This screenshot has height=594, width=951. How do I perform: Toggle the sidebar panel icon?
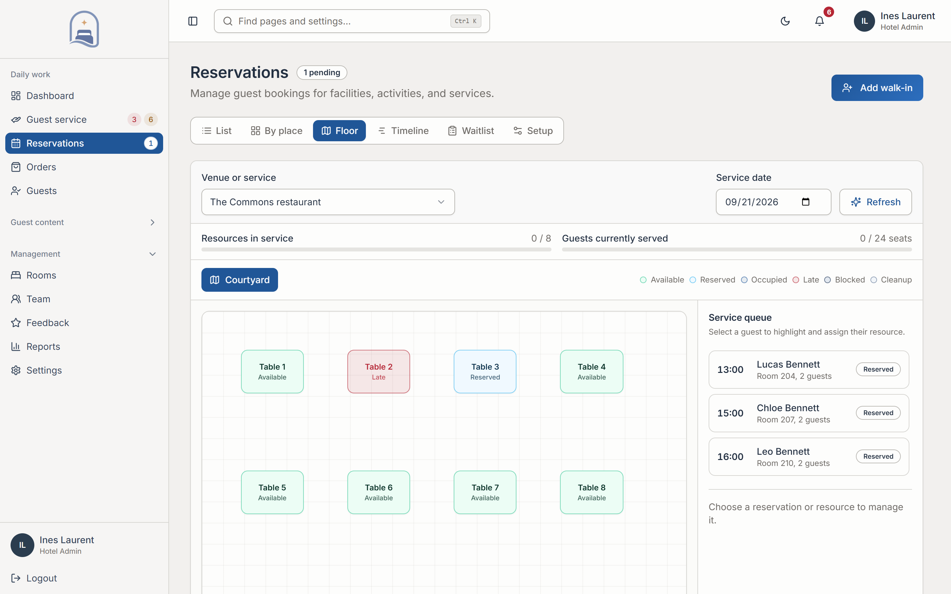[x=193, y=21]
